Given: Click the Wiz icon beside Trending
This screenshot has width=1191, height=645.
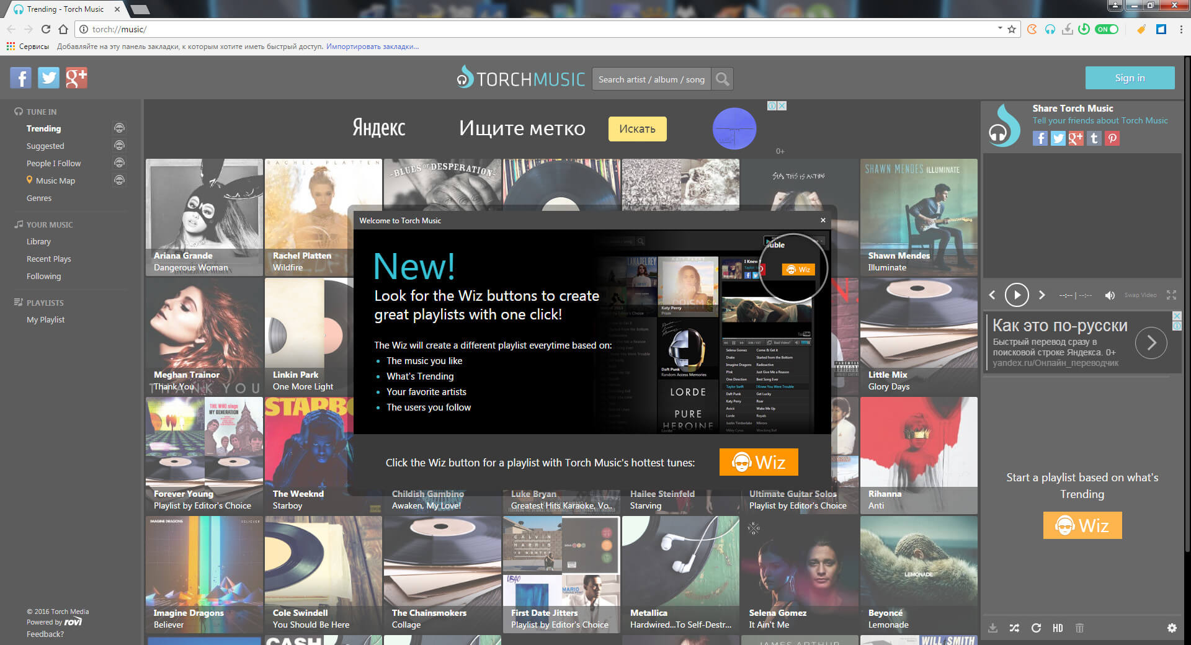Looking at the screenshot, I should click(x=120, y=128).
